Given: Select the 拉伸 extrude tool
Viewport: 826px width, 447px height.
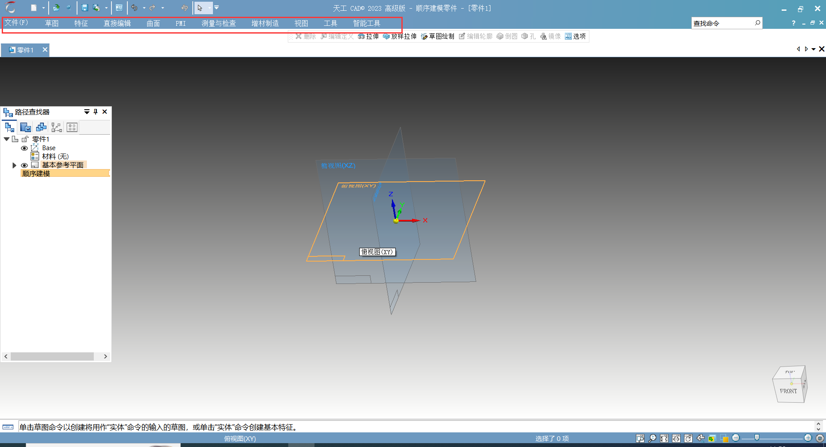Looking at the screenshot, I should (368, 37).
